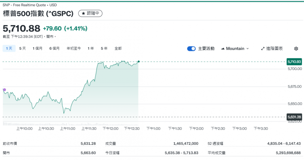
Task: Click the 跟隨中 following button
Action: click(x=90, y=14)
